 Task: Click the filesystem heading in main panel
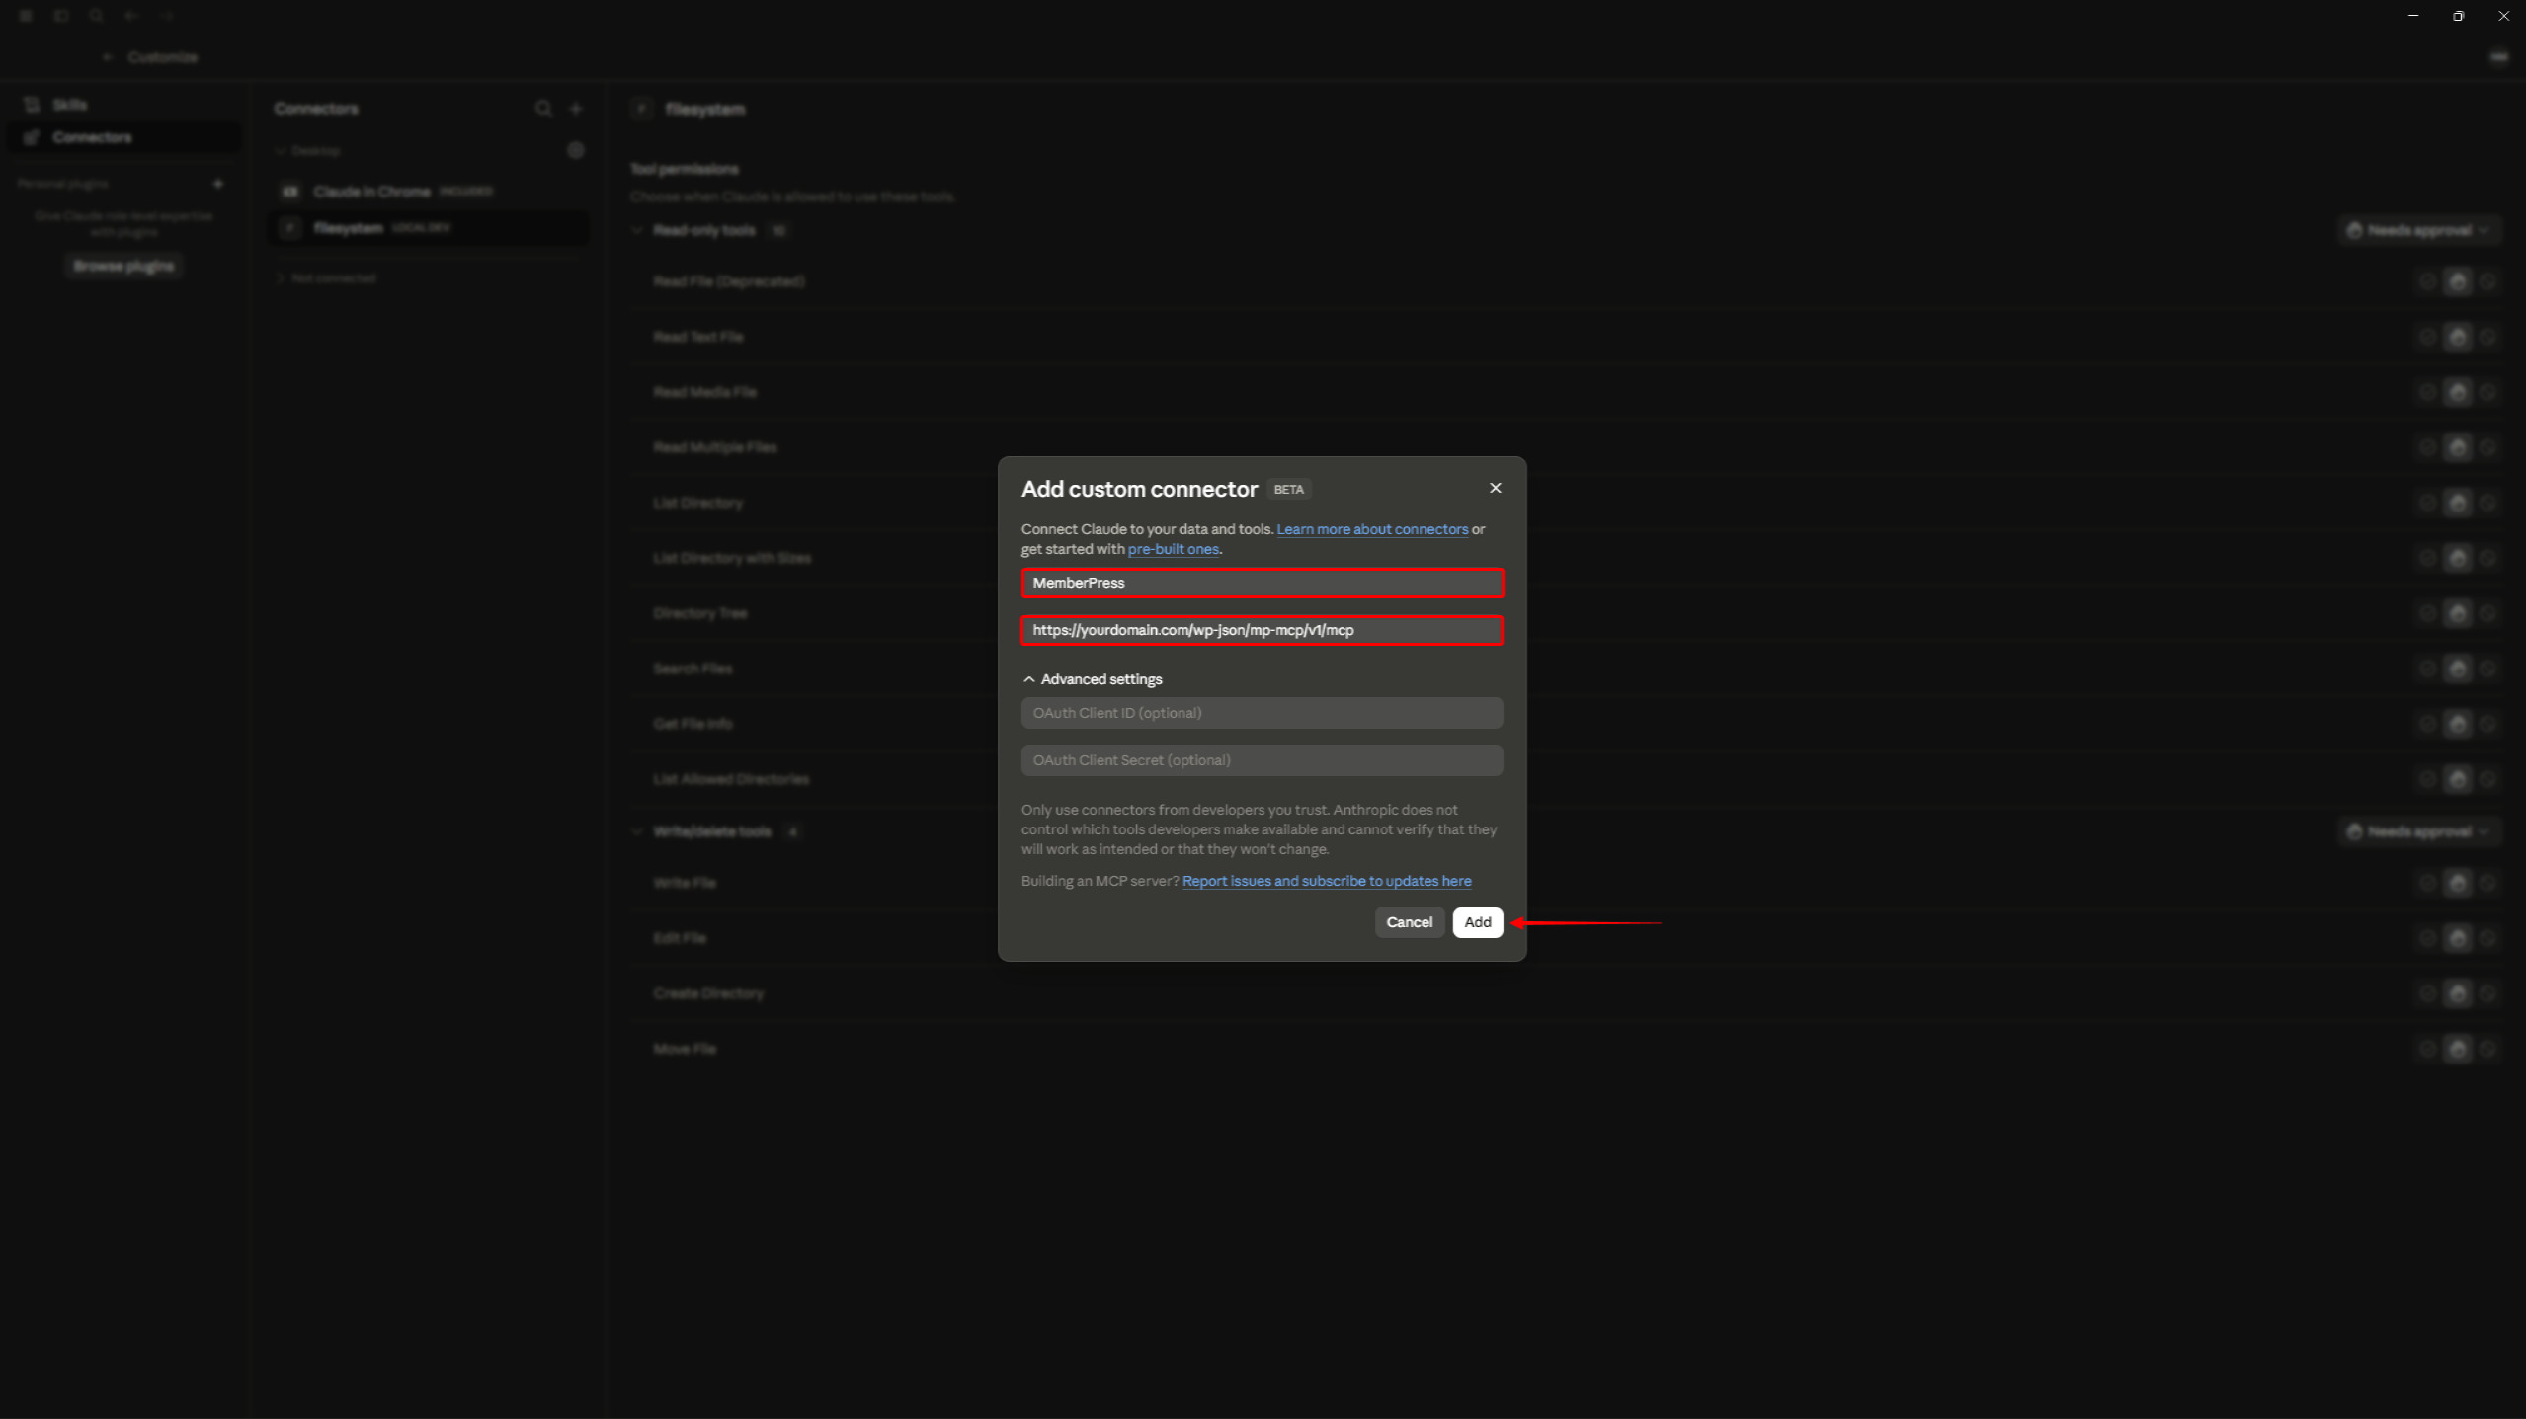coord(704,109)
